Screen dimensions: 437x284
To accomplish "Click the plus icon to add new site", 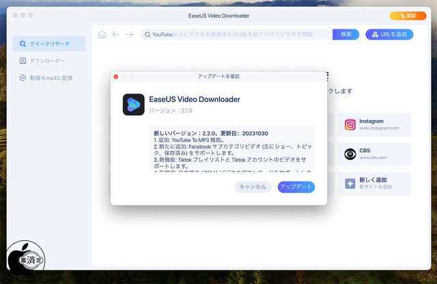I will pos(350,184).
